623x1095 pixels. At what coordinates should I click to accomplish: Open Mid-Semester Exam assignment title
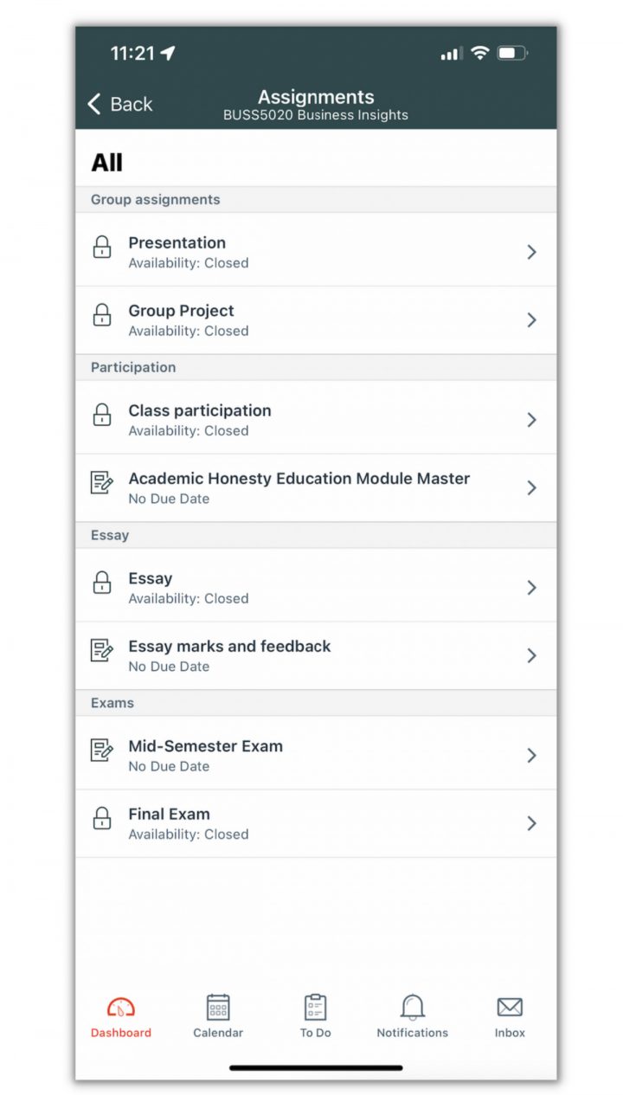pyautogui.click(x=206, y=746)
